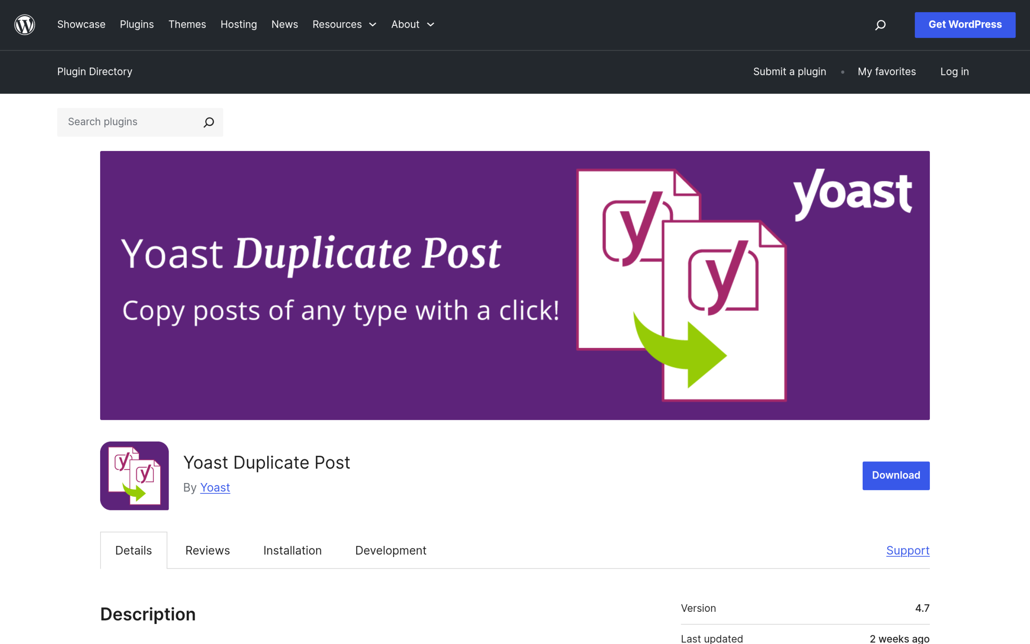Image resolution: width=1030 pixels, height=644 pixels.
Task: Click the Yoast author link
Action: pyautogui.click(x=215, y=488)
